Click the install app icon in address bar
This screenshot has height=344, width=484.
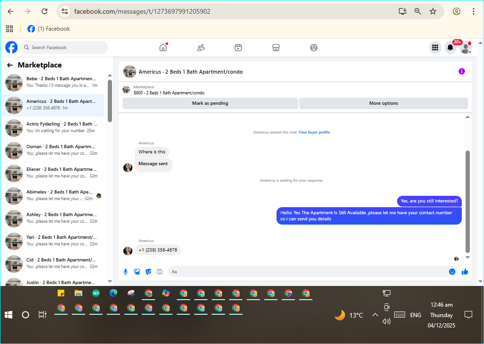click(x=402, y=11)
